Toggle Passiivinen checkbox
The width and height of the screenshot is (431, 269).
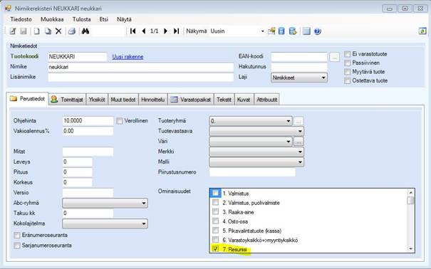point(348,63)
